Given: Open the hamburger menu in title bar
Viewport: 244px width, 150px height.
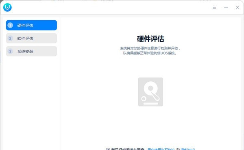Looking at the screenshot, I should pyautogui.click(x=214, y=7).
